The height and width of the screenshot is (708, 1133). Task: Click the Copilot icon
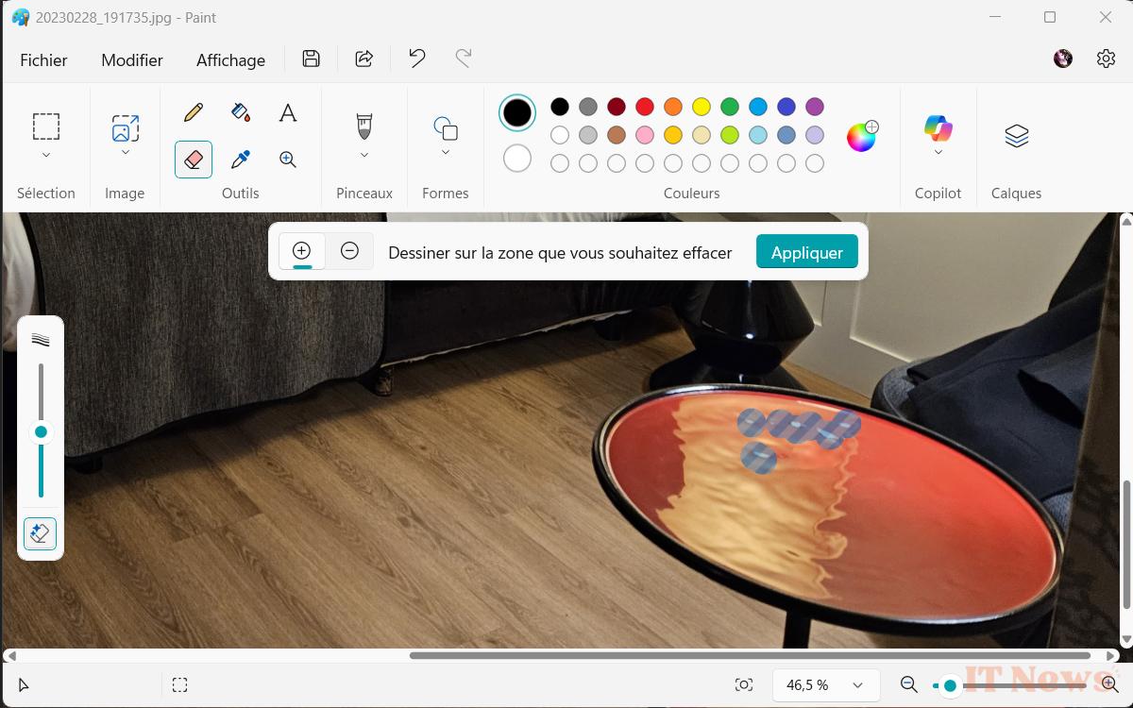[x=938, y=127]
